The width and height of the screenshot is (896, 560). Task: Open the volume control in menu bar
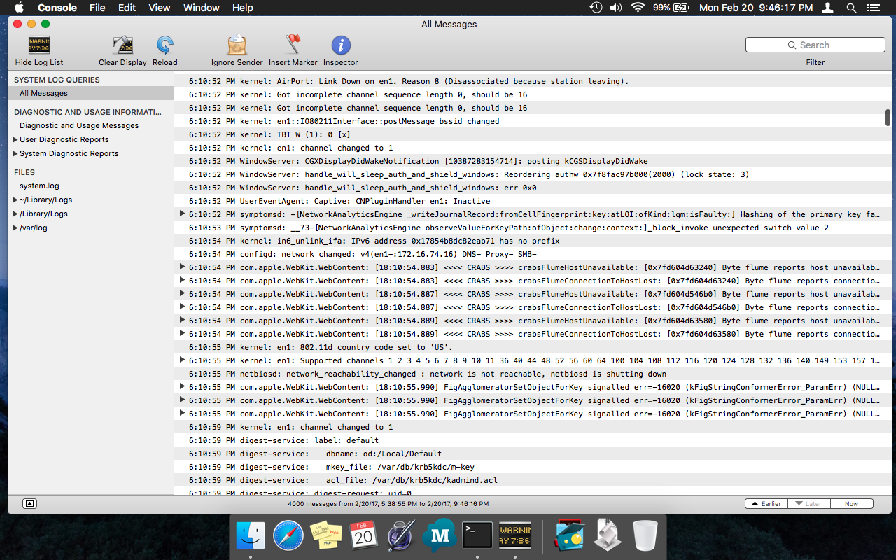click(616, 8)
